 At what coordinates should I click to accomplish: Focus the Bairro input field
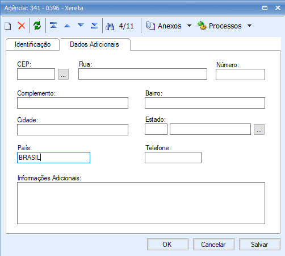coord(205,103)
